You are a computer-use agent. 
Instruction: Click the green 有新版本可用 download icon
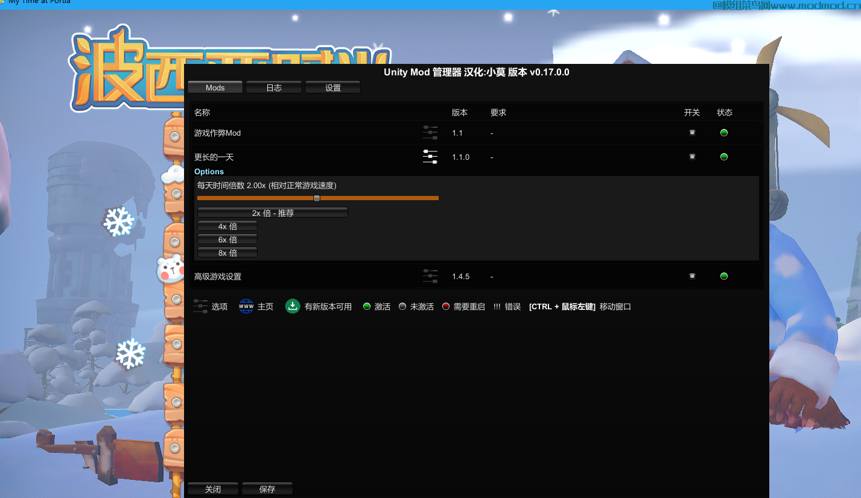[x=293, y=306]
